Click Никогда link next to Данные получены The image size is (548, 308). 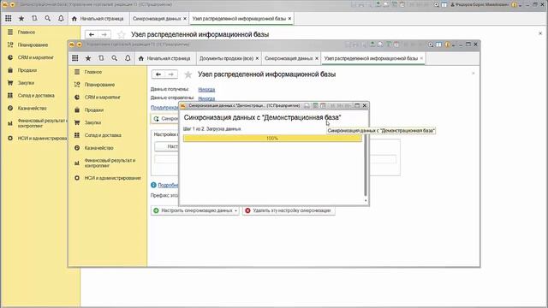(206, 90)
